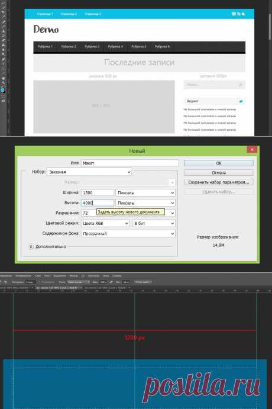Click the Имя field containing Макет
The height and width of the screenshot is (409, 272).
pos(129,163)
